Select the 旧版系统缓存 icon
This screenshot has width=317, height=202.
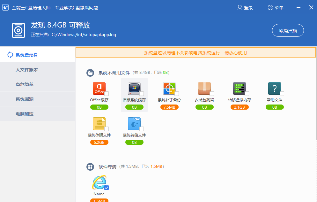[134, 89]
